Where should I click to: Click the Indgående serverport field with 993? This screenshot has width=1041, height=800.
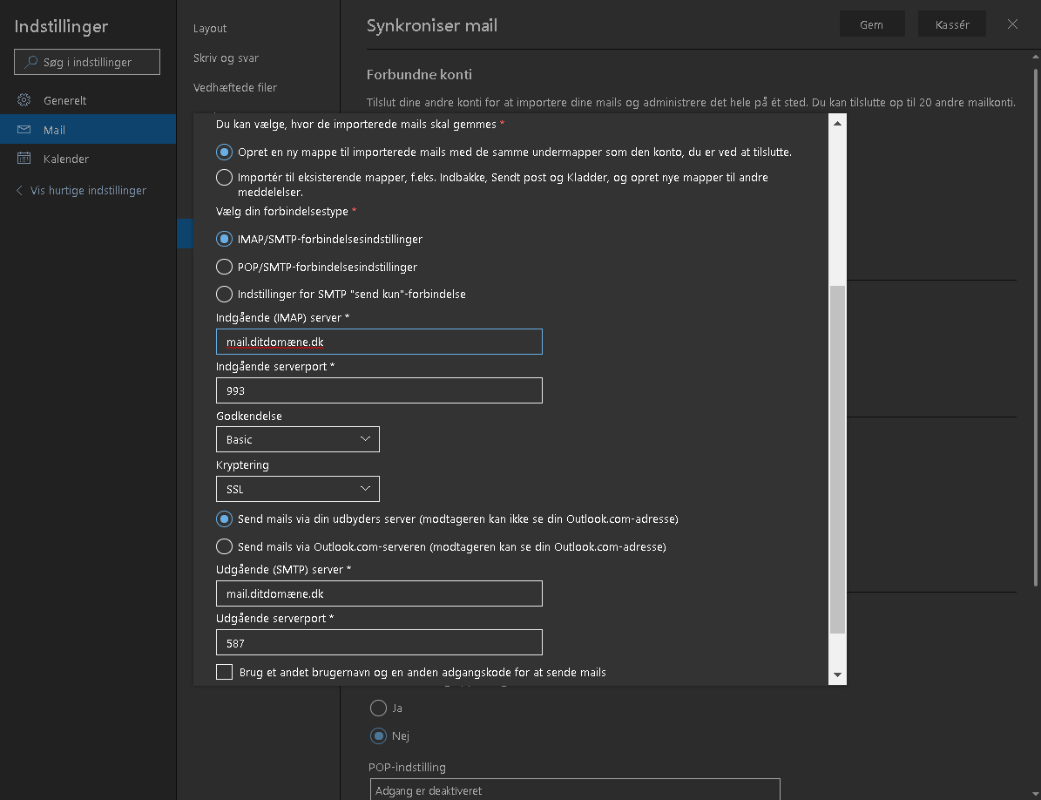(379, 390)
